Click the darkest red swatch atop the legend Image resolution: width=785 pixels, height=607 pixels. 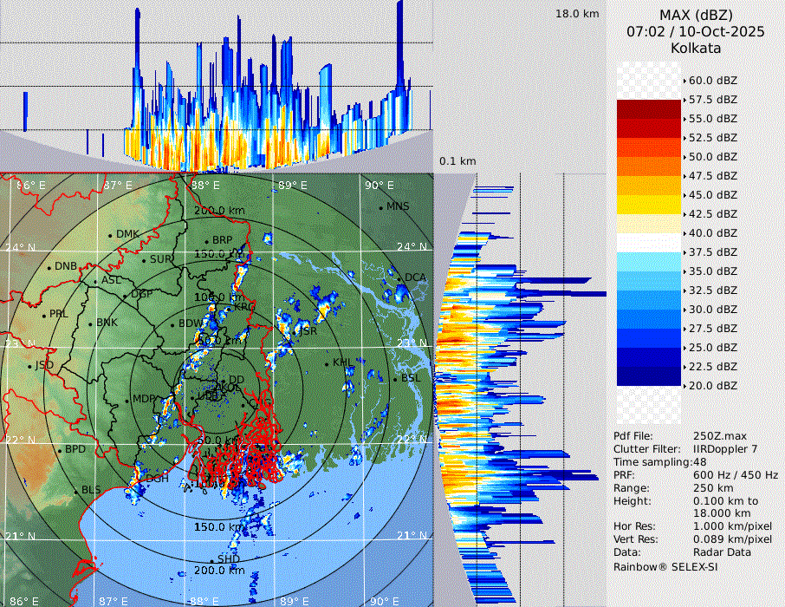point(649,109)
